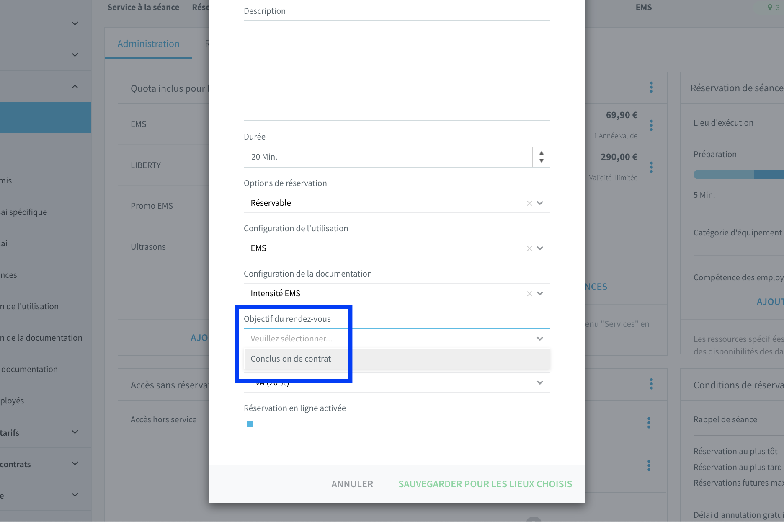Open the three-dot menu next to 290,00 €
Screen dimensions: 784x522
coord(651,167)
